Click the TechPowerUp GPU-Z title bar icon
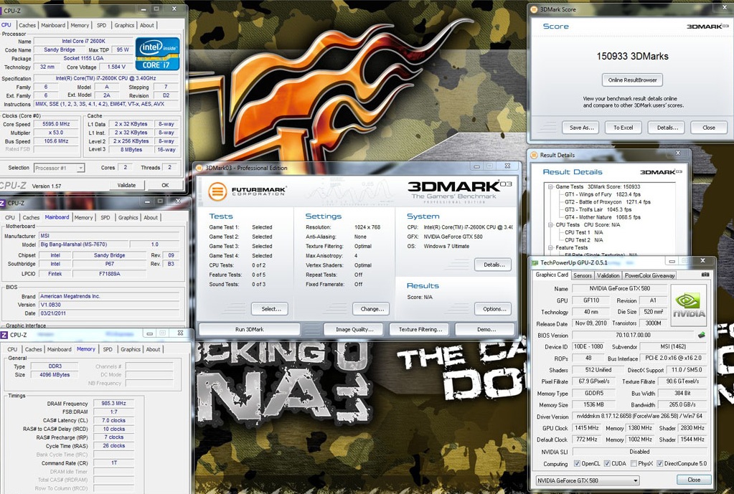Viewport: 734px width, 494px height. pos(535,262)
